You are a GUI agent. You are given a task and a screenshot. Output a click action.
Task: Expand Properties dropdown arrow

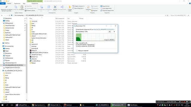pyautogui.click(x=88, y=11)
